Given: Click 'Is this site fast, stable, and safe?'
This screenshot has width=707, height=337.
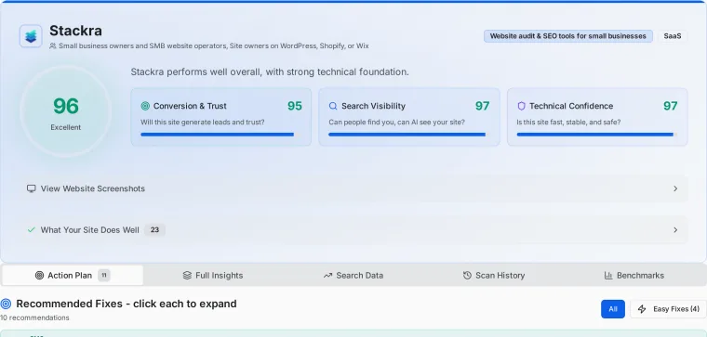Looking at the screenshot, I should (x=568, y=122).
